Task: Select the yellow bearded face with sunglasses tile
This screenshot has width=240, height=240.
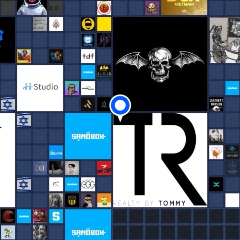Action: pos(88,24)
